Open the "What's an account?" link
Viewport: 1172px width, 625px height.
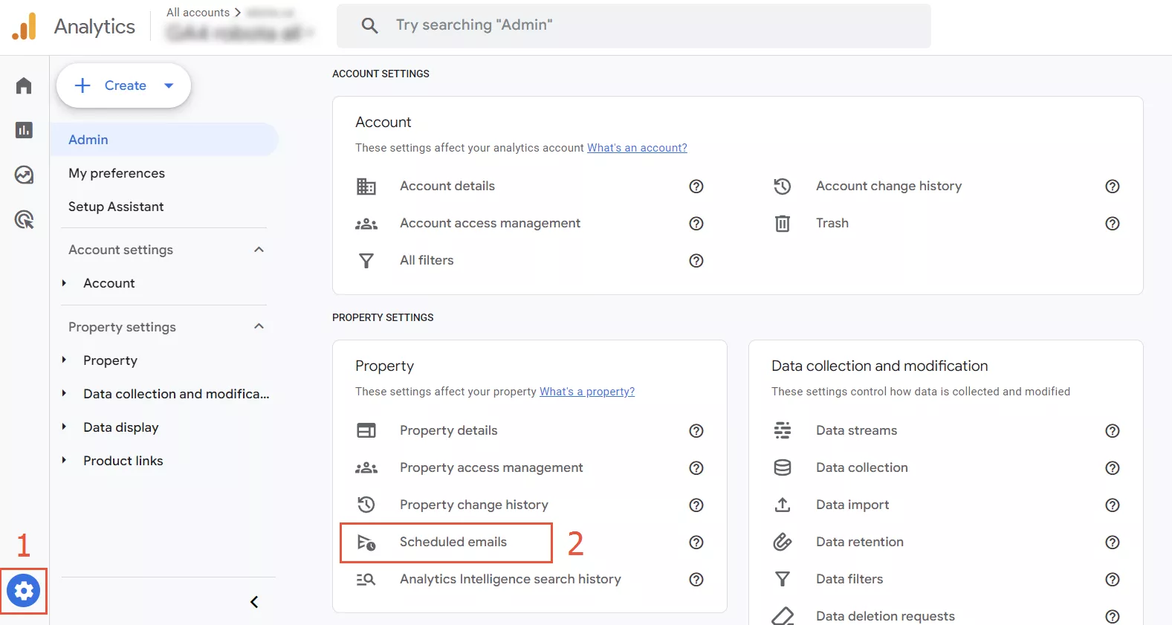[x=637, y=148]
